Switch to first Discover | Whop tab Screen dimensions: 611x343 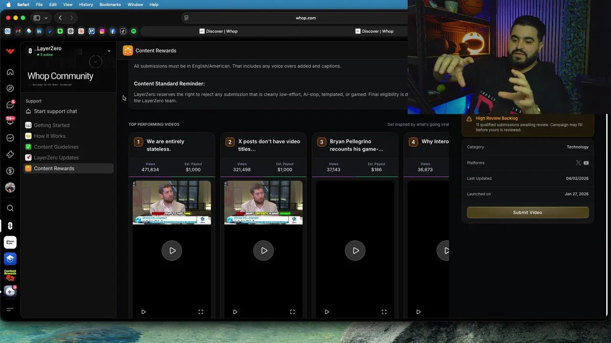pyautogui.click(x=218, y=31)
